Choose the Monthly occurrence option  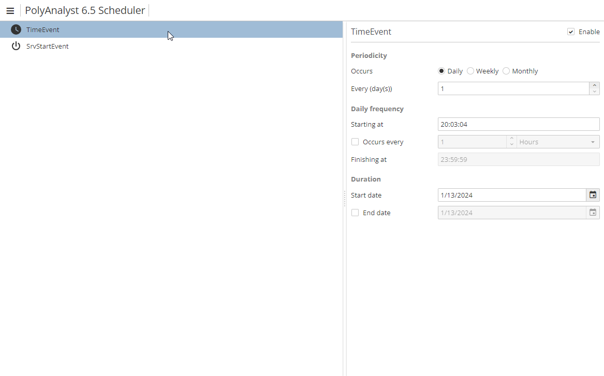tap(506, 71)
